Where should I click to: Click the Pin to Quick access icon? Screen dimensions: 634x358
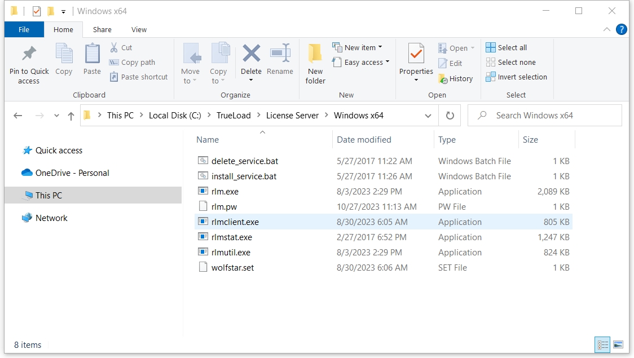29,55
